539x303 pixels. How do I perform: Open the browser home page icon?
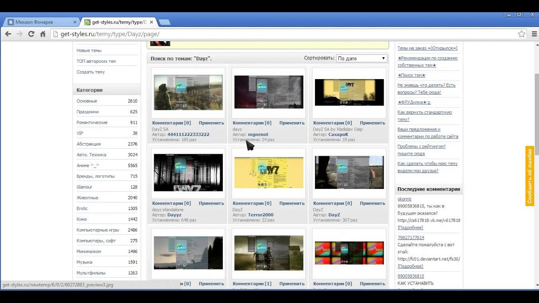tap(43, 34)
